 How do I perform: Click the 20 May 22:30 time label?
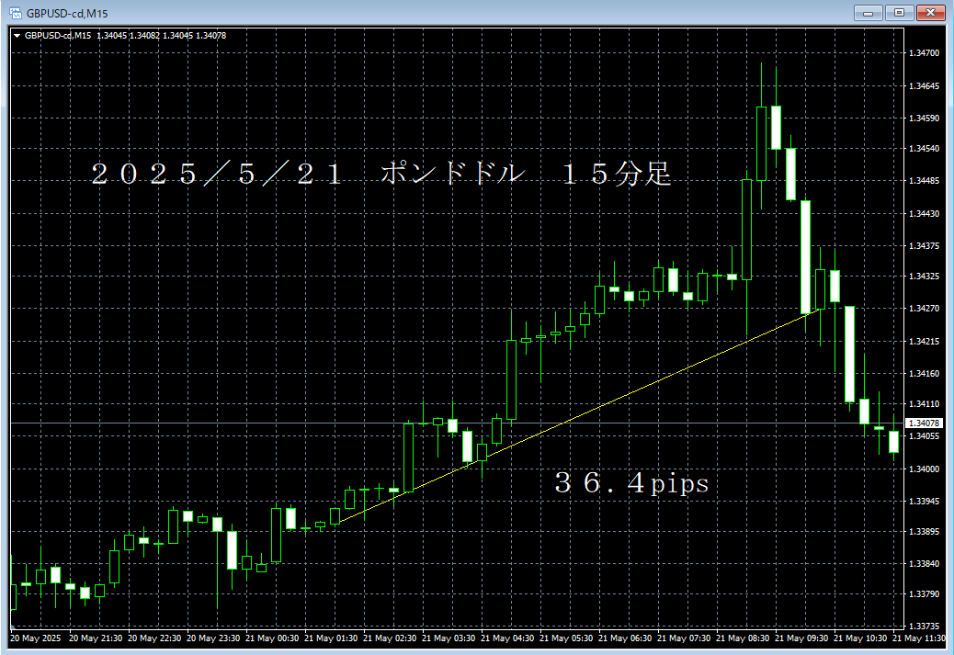click(154, 638)
